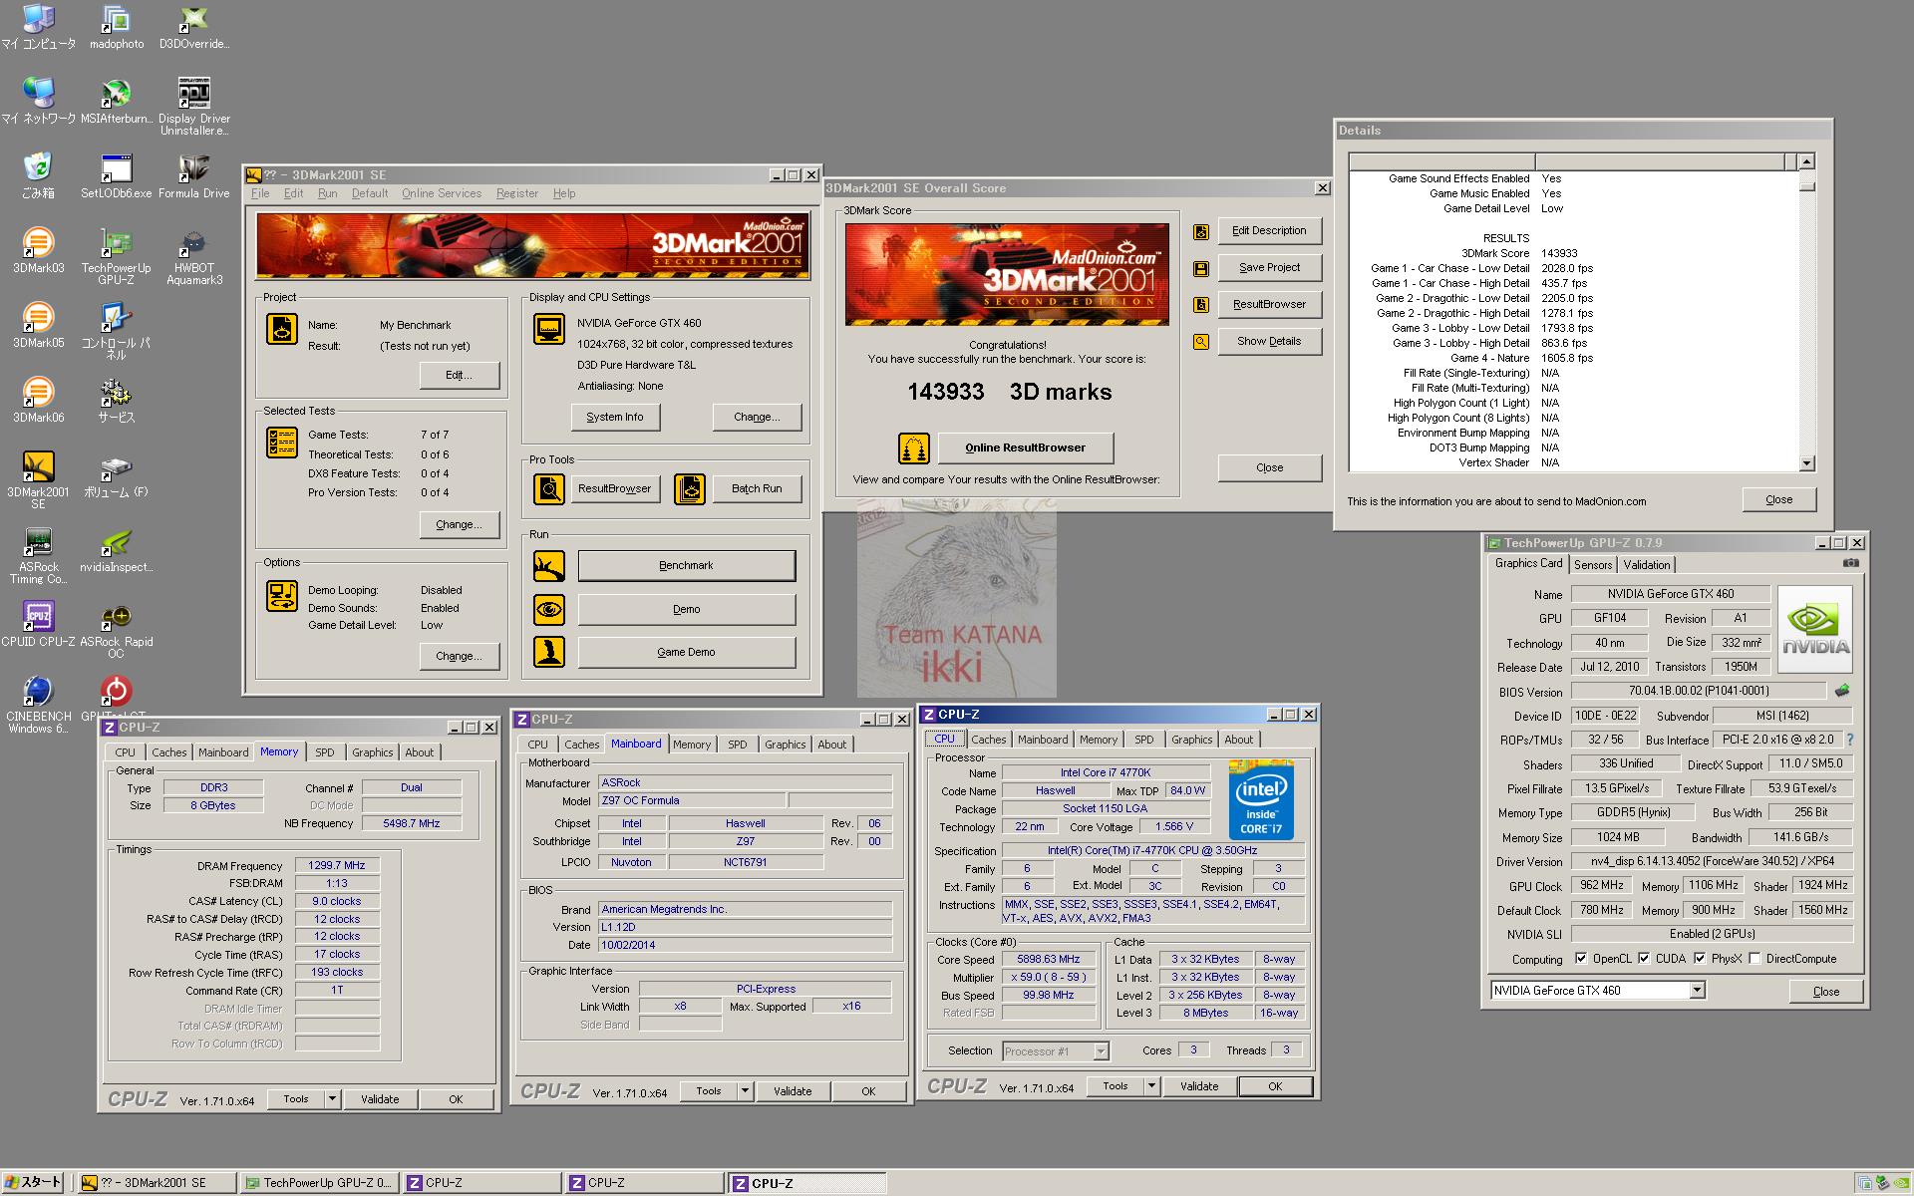Click the GPU-Z BIOS save chip icon
The image size is (1914, 1196).
click(x=1842, y=690)
